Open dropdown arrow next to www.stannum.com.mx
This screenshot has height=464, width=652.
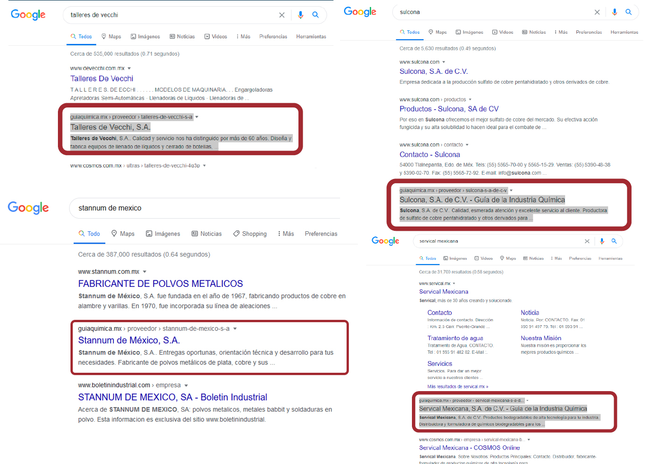pyautogui.click(x=145, y=272)
